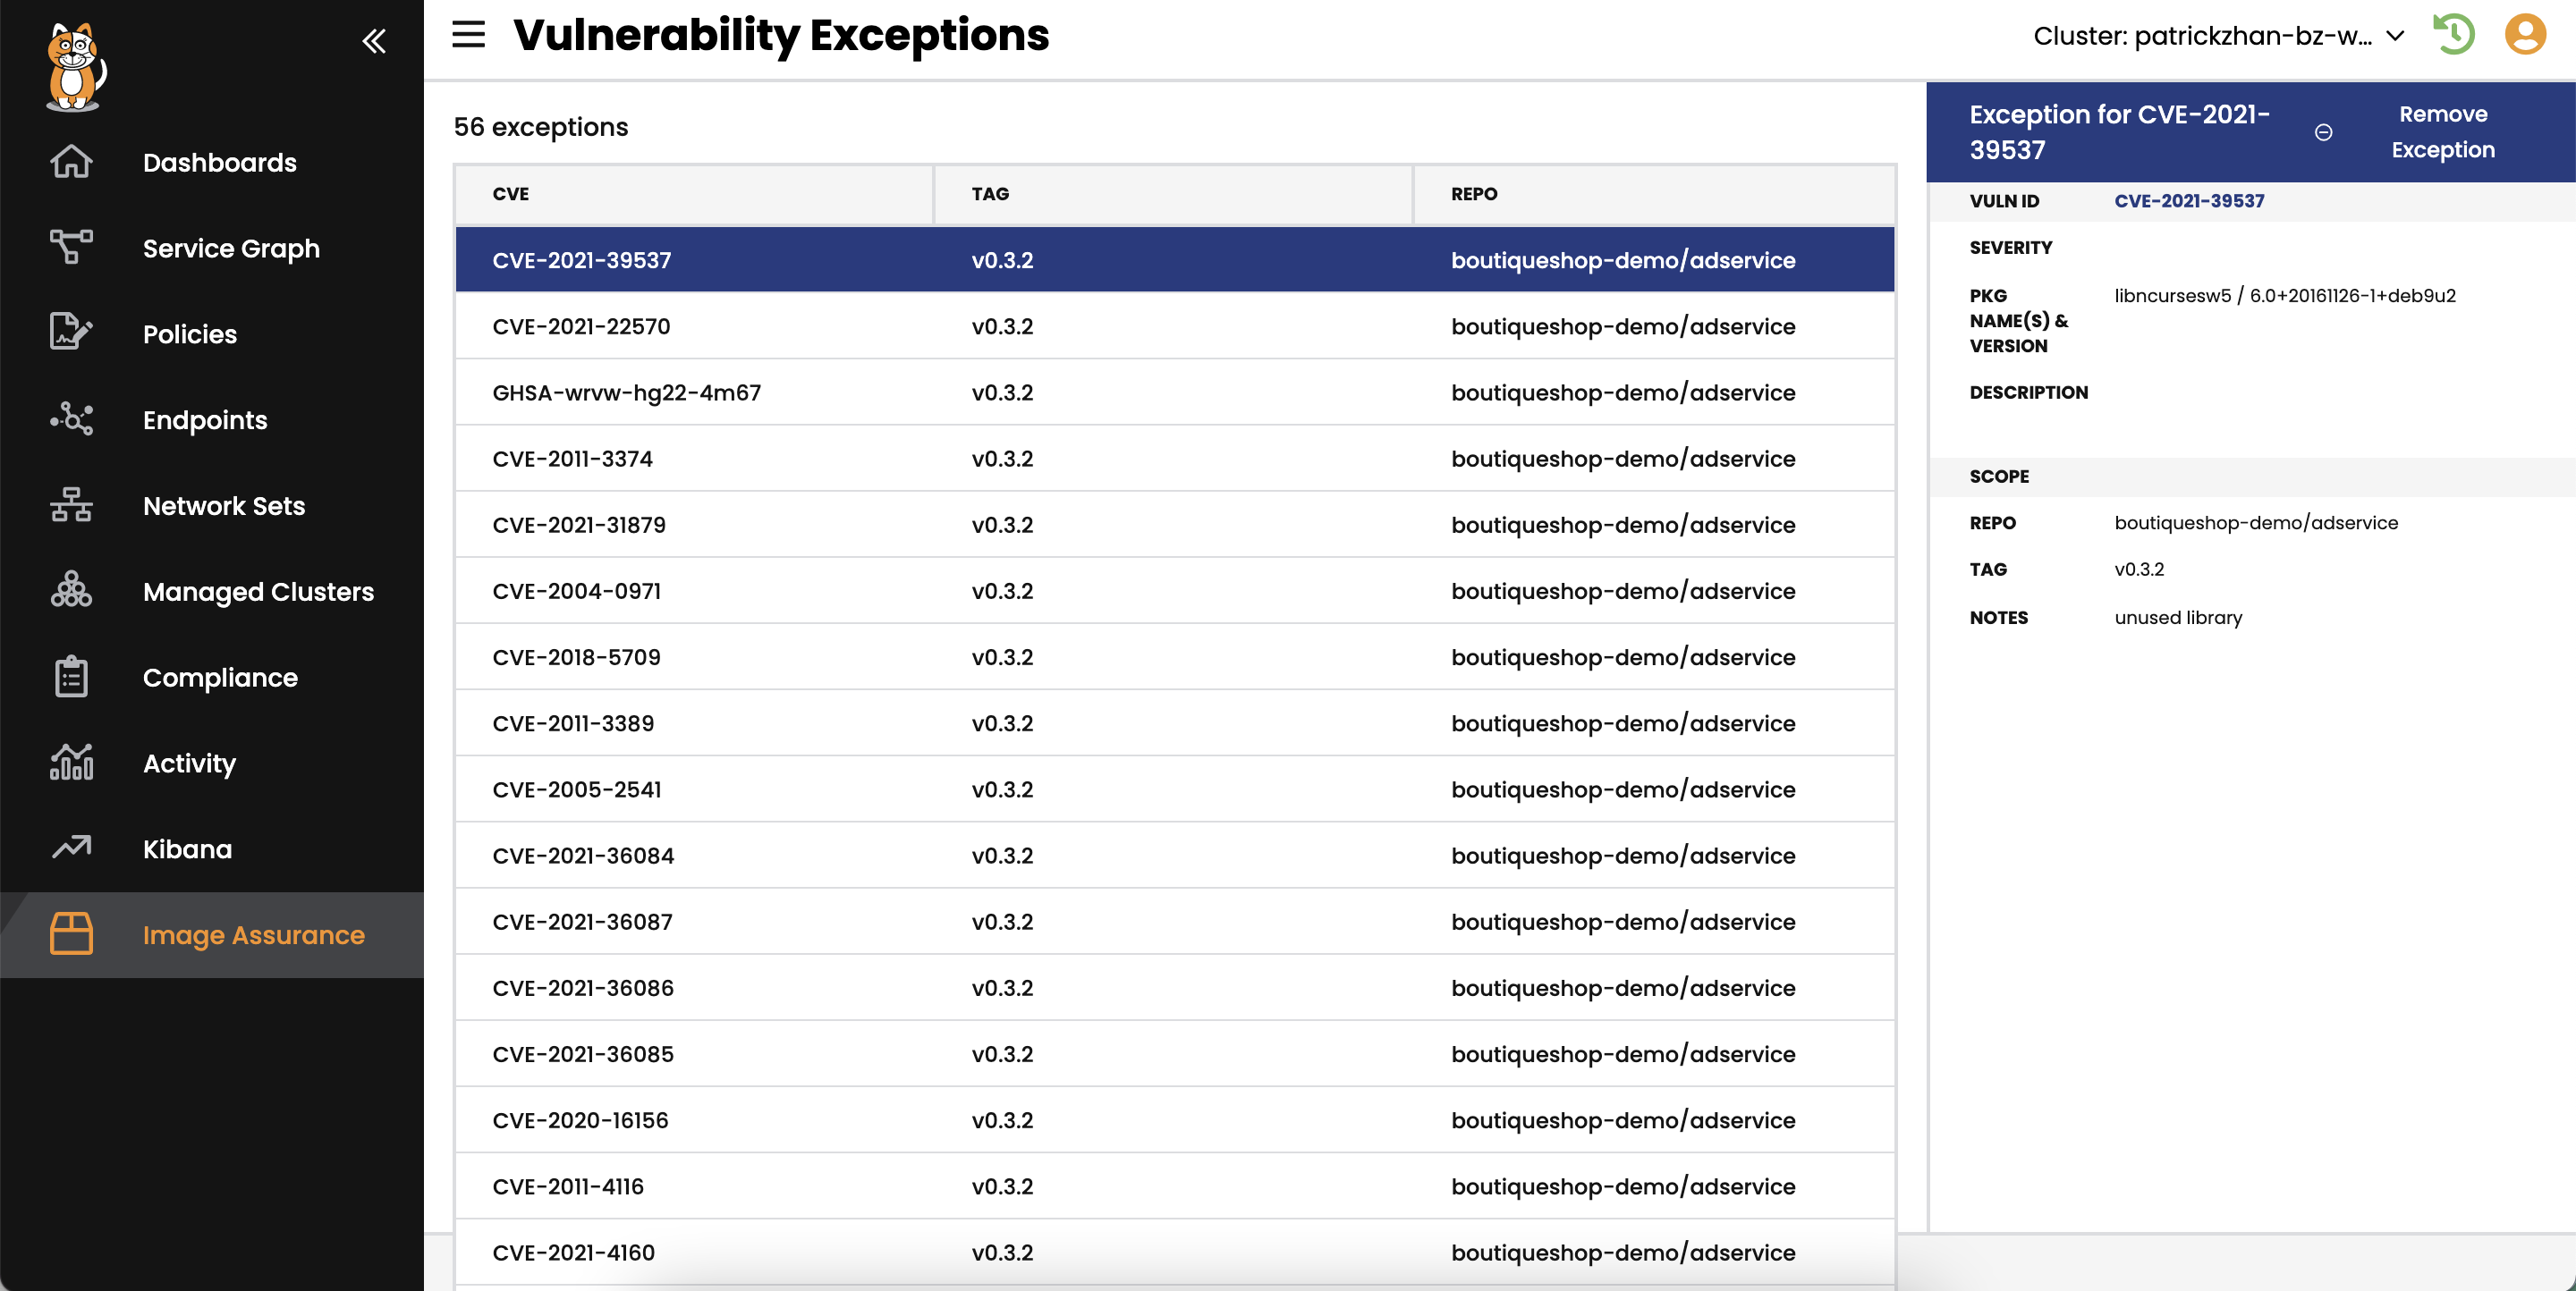Click scope repo boutiqueshop-demo/adservice value
Image resolution: width=2576 pixels, height=1291 pixels.
[x=2256, y=523]
